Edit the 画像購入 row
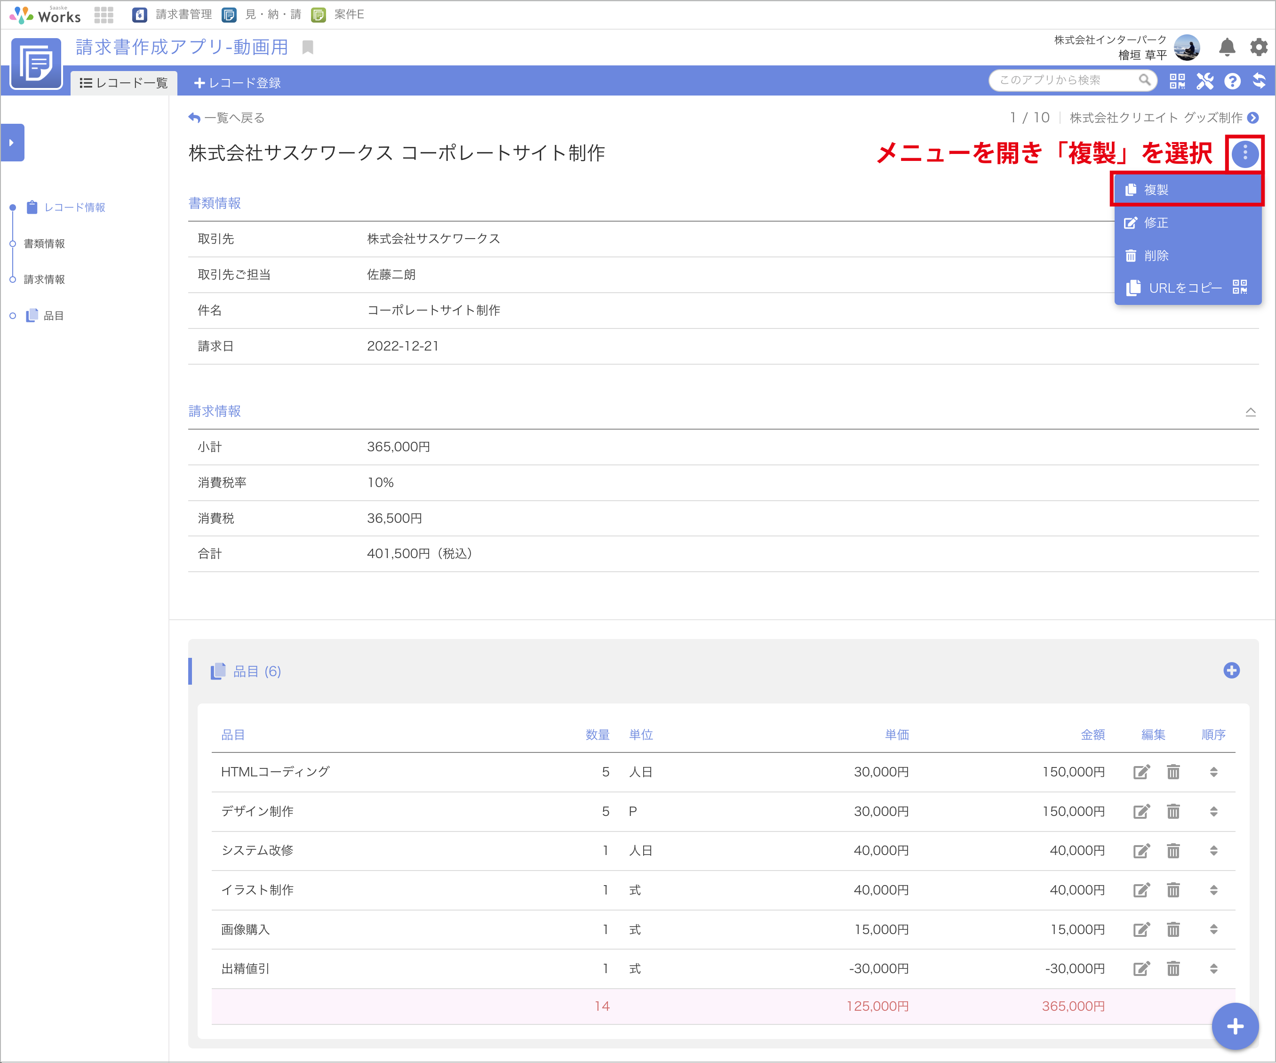This screenshot has height=1063, width=1276. (x=1142, y=929)
